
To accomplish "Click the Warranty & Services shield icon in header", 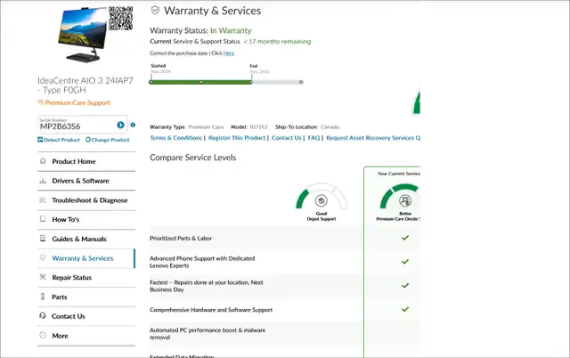I will click(155, 10).
